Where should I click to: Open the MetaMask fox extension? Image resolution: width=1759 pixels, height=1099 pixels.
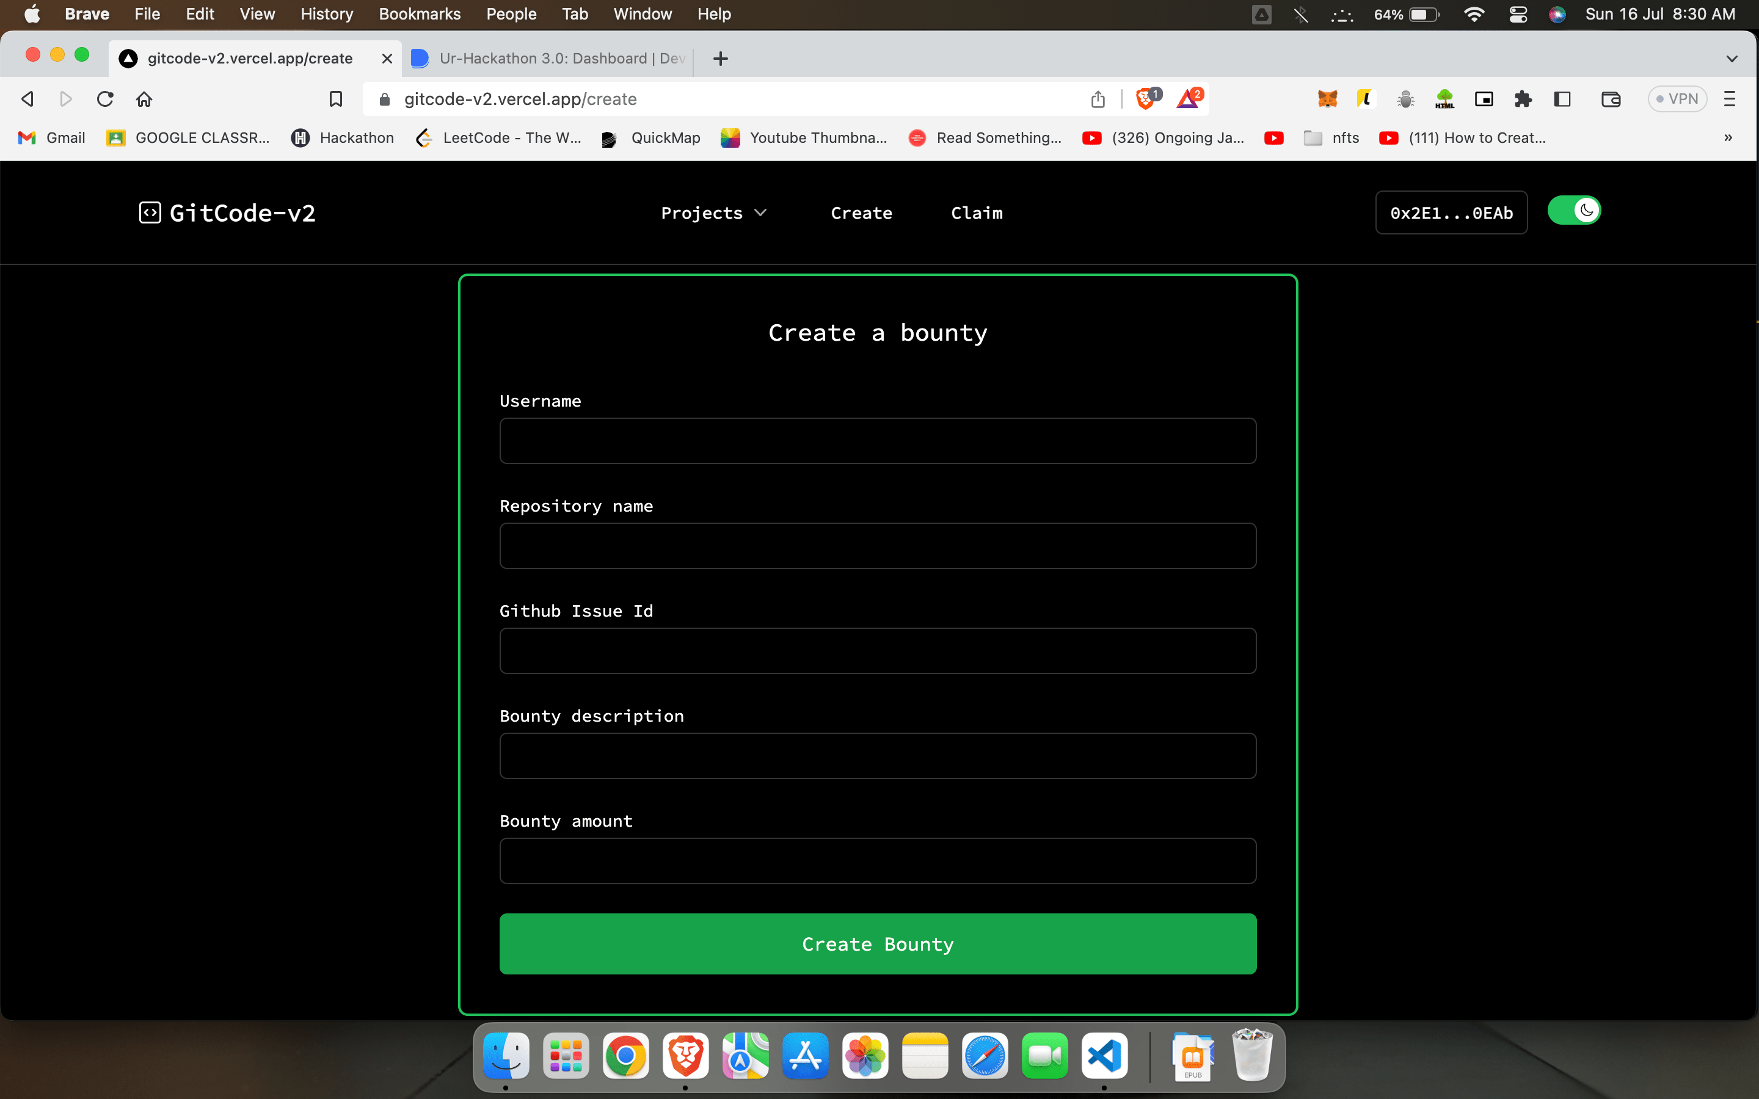pos(1327,99)
